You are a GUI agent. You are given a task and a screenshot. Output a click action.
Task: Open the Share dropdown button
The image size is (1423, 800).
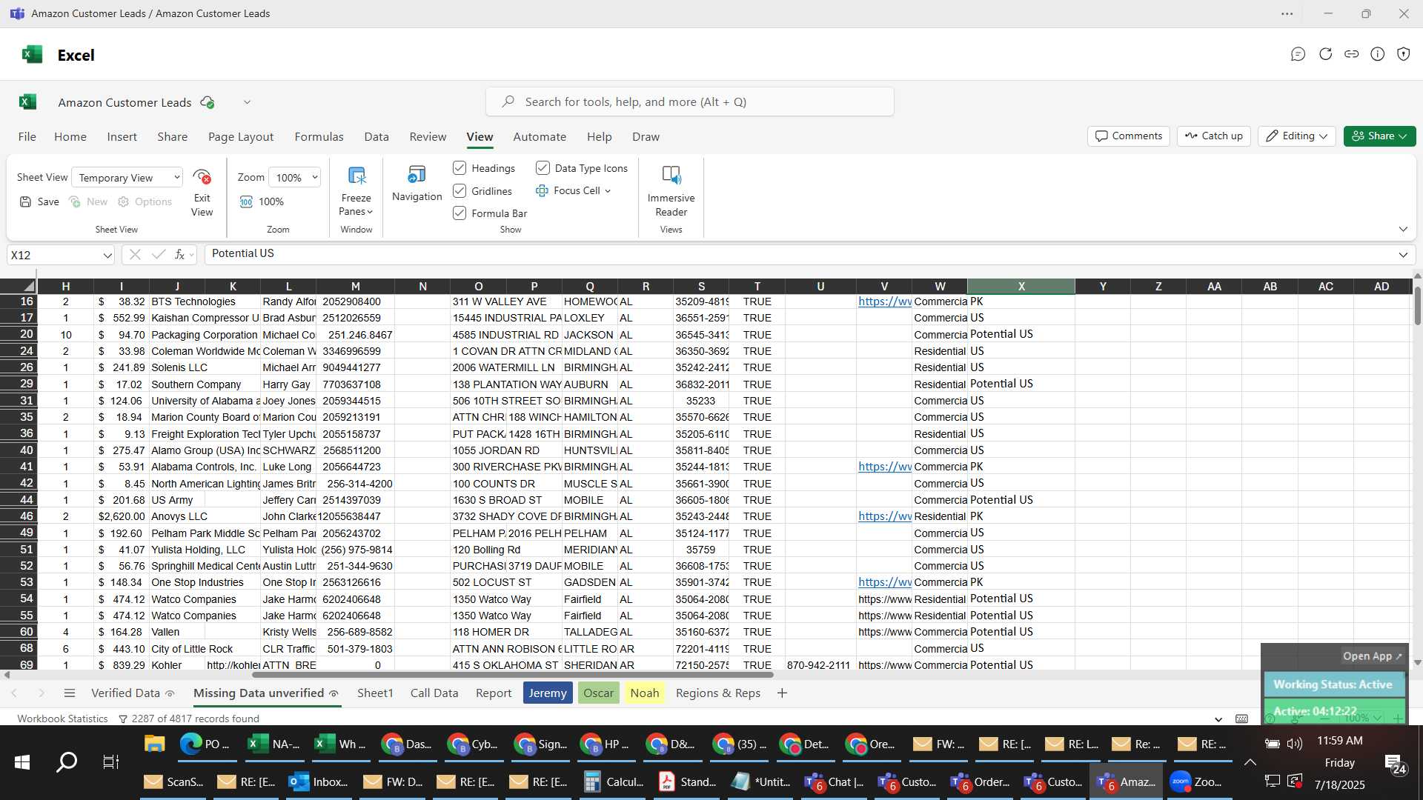coord(1379,136)
